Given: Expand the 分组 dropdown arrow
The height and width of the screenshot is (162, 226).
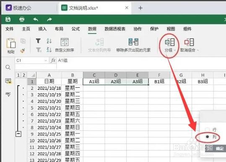Looking at the screenshot, I should (x=175, y=50).
